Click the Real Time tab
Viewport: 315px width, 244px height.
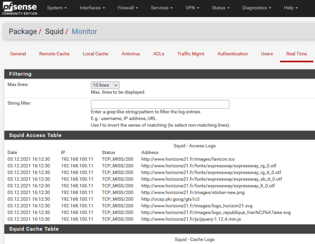[x=296, y=54]
